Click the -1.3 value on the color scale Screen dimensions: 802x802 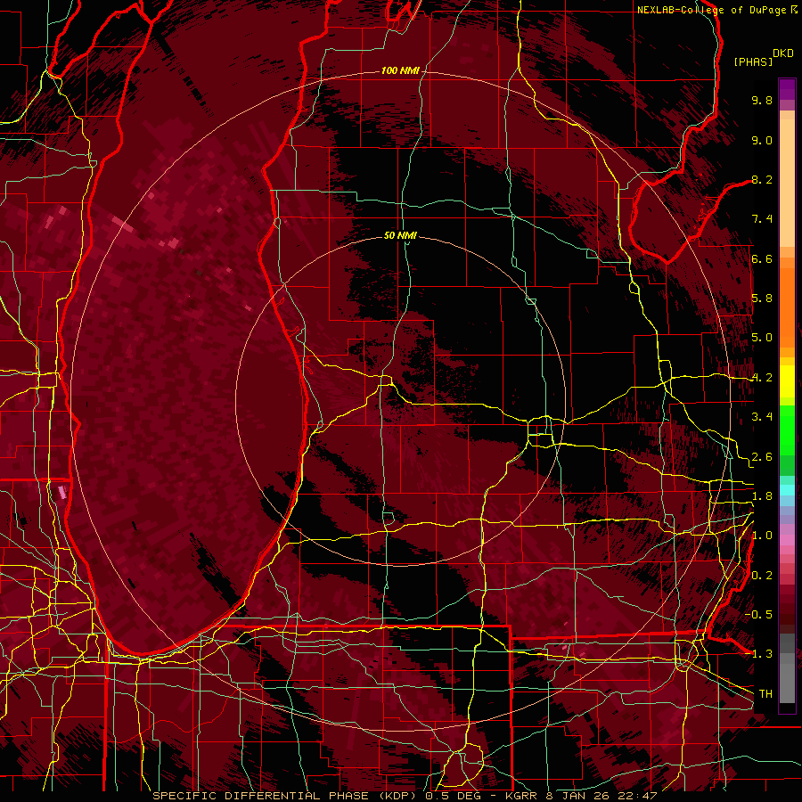pyautogui.click(x=759, y=654)
